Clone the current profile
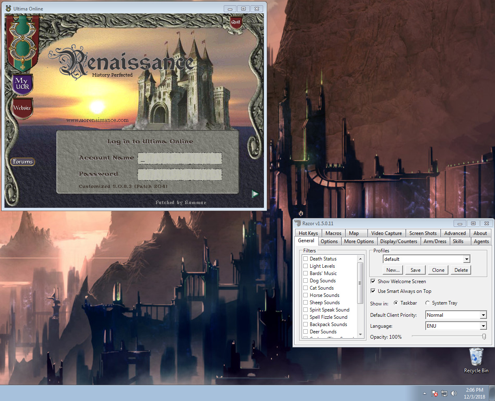The height and width of the screenshot is (401, 495). 438,270
